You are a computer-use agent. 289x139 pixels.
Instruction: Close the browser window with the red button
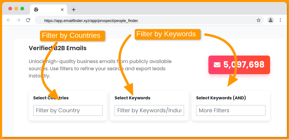point(10,9)
